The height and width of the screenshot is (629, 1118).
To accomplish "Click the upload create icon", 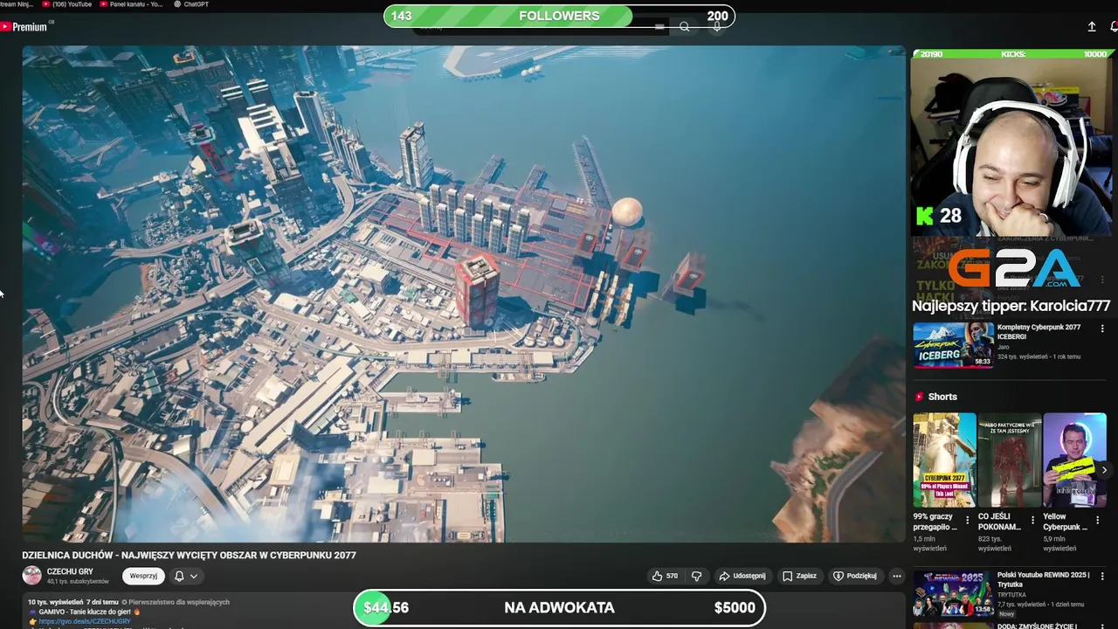I will point(1092,27).
